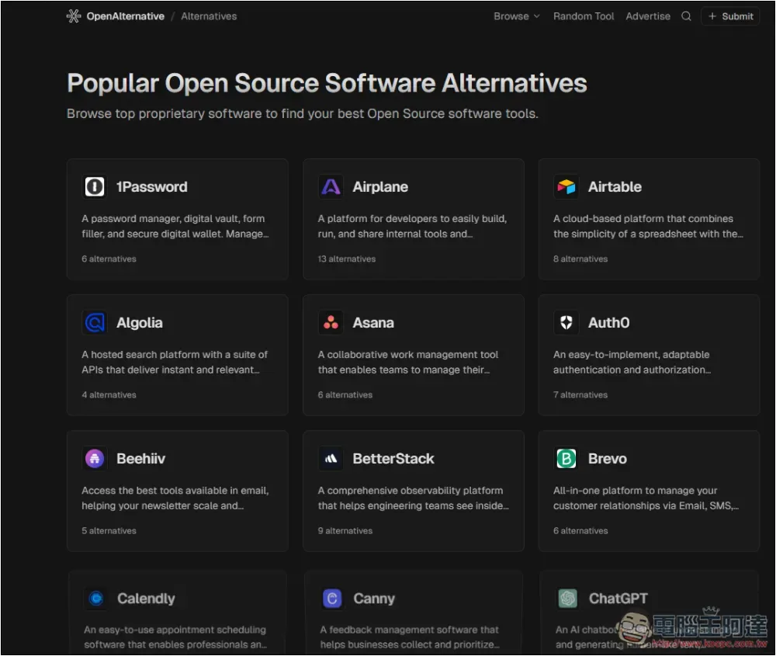Viewport: 776px width, 656px height.
Task: Select the Airtable logo icon
Action: pos(566,186)
